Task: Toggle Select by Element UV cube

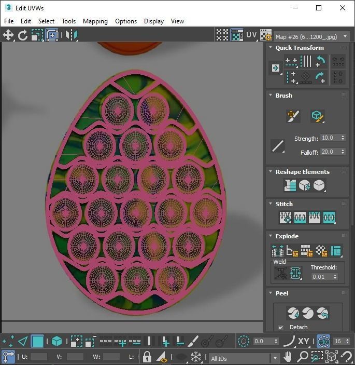Action: coord(56,342)
